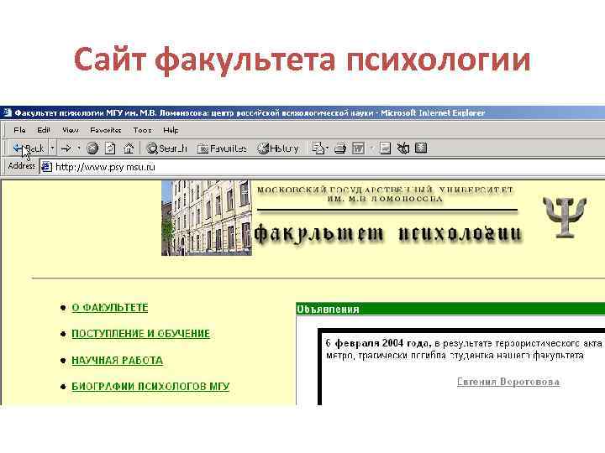Image resolution: width=605 pixels, height=453 pixels.
Task: Click the Internet Explorer title bar icon
Action: click(x=8, y=113)
